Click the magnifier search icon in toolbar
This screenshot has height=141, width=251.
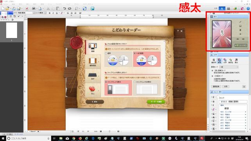click(x=77, y=9)
